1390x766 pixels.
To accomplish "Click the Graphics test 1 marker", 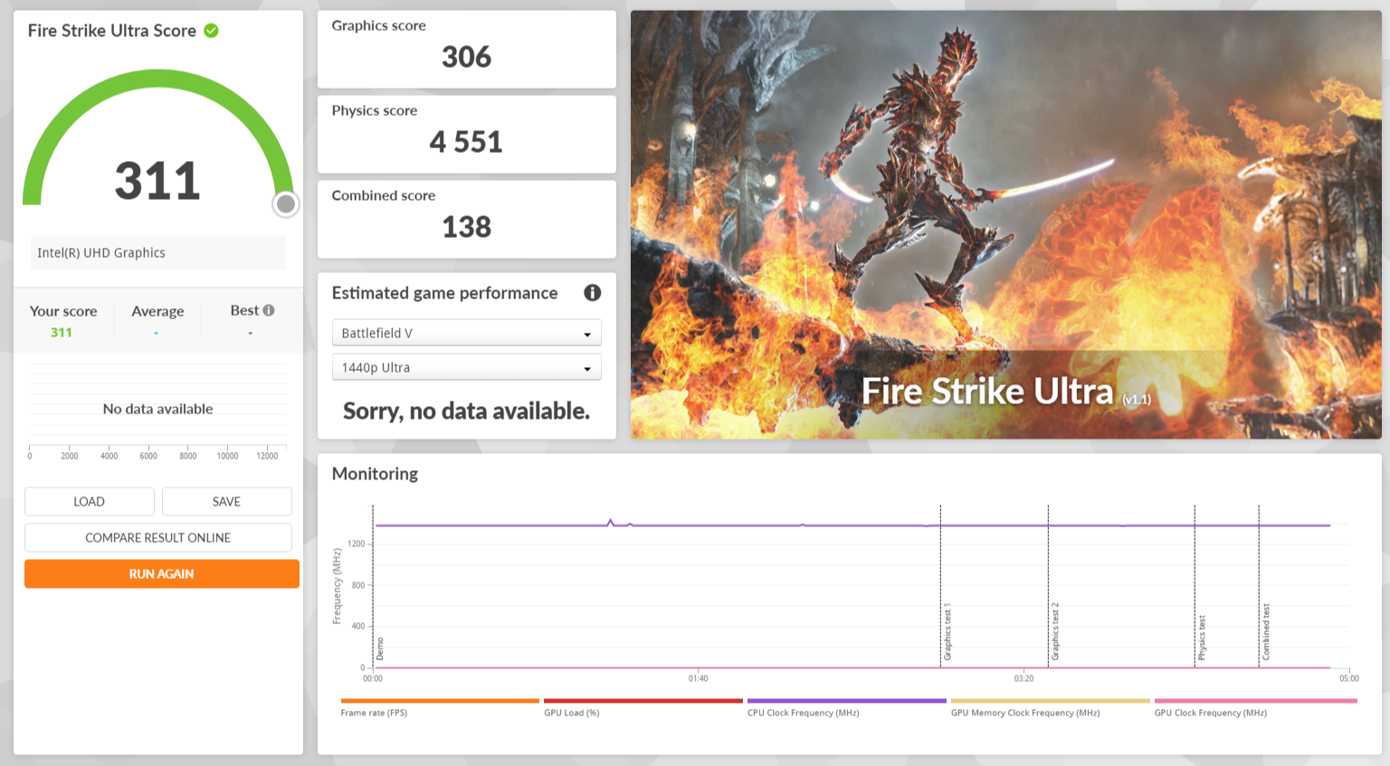I will [x=947, y=631].
